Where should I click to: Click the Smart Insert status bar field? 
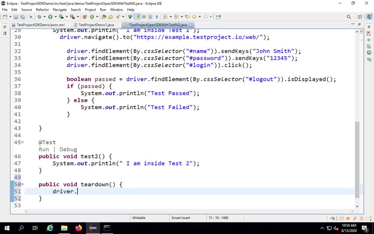point(188,218)
